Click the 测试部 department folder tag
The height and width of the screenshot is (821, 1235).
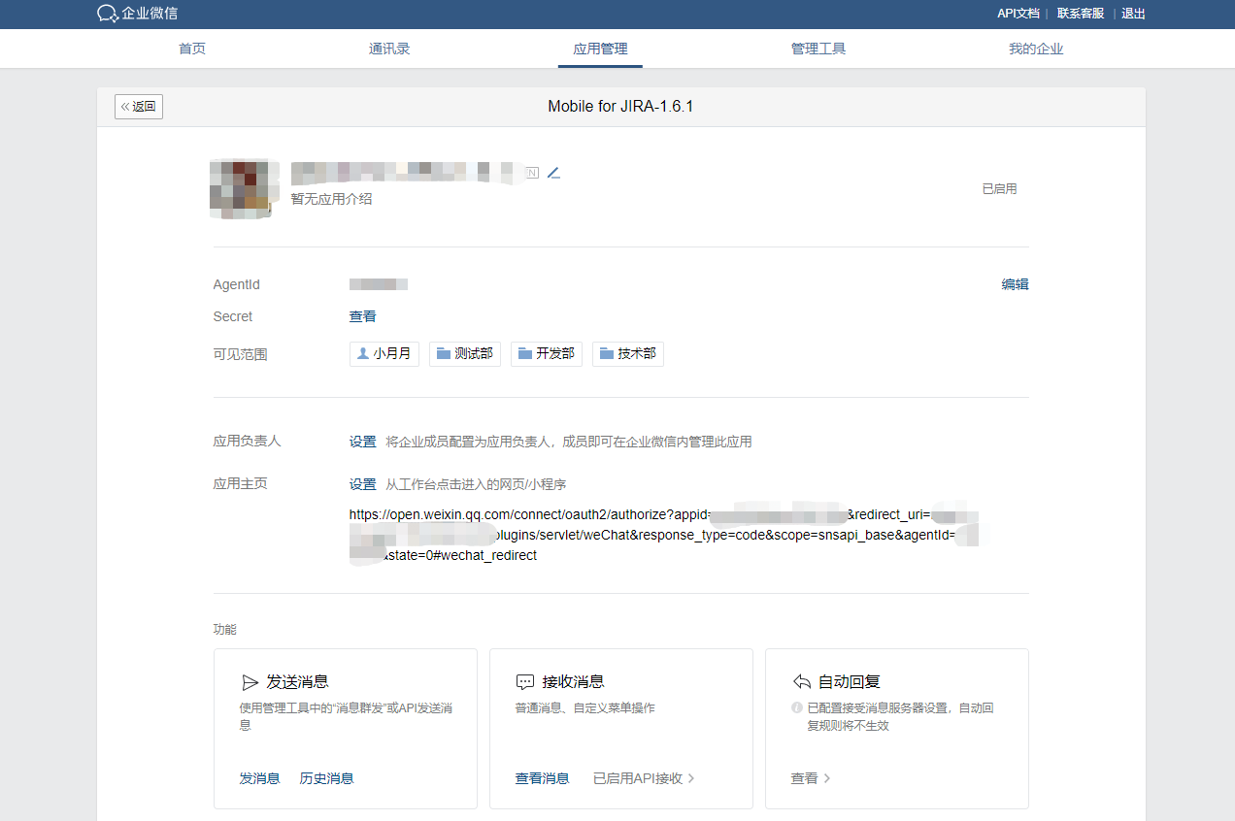coord(465,353)
